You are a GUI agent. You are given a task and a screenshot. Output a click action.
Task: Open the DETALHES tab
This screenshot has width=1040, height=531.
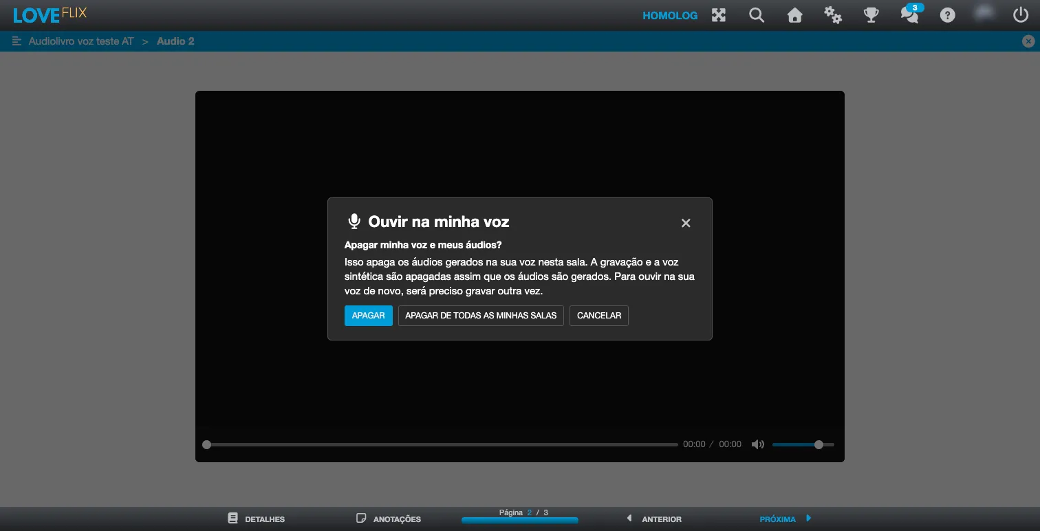click(257, 519)
